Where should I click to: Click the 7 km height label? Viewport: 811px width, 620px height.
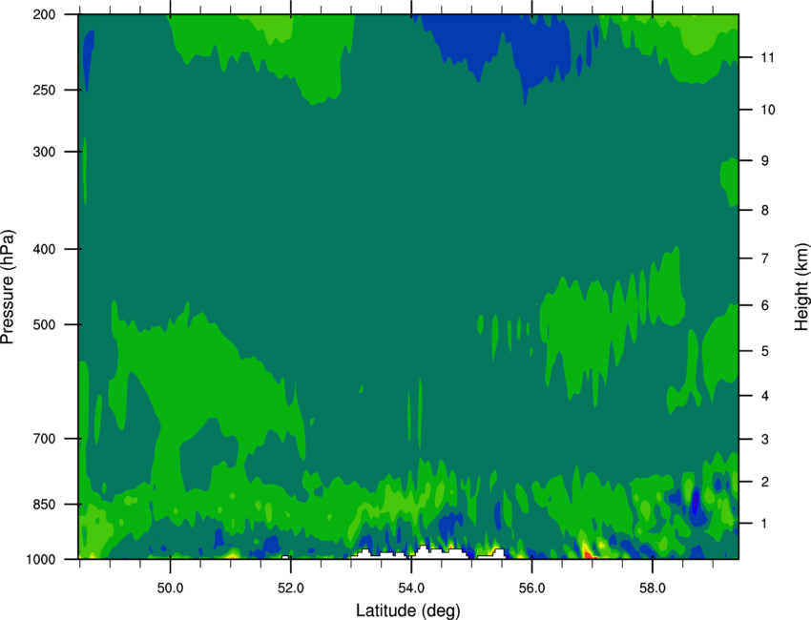click(764, 258)
